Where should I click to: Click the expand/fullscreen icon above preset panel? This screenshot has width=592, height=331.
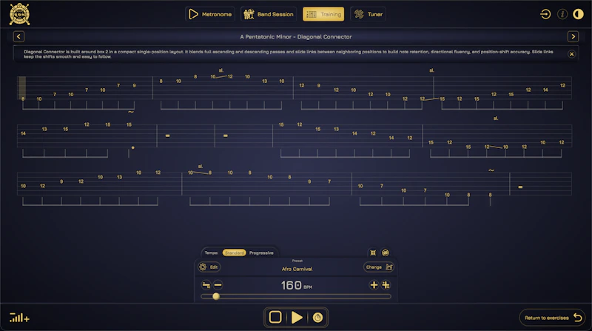pyautogui.click(x=373, y=253)
